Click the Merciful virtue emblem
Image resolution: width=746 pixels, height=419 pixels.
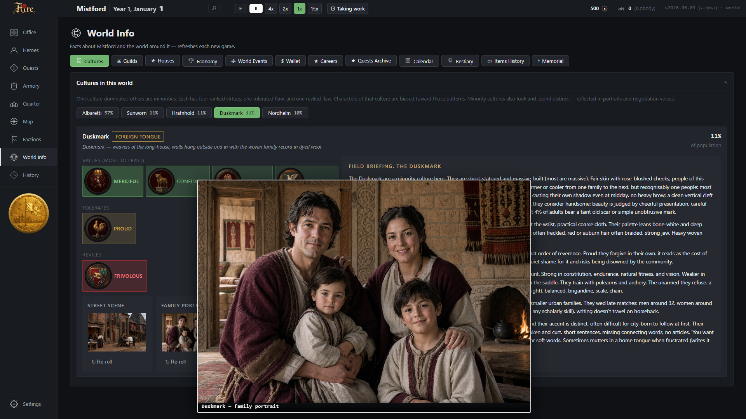pos(98,181)
